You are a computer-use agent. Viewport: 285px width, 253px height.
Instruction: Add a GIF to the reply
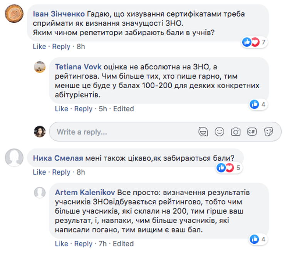(252, 132)
